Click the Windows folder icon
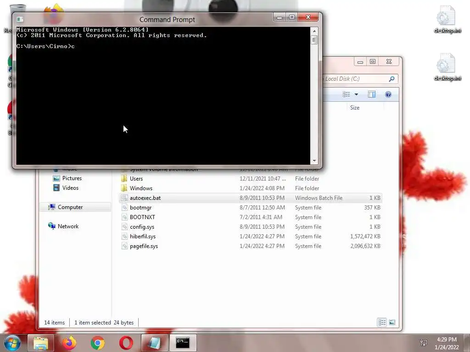Image resolution: width=470 pixels, height=352 pixels. (124, 188)
